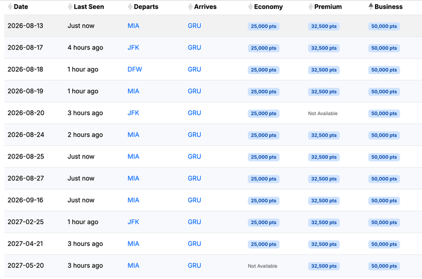Image resolution: width=422 pixels, height=279 pixels.
Task: Click the Premium column sort icon
Action: 310,7
